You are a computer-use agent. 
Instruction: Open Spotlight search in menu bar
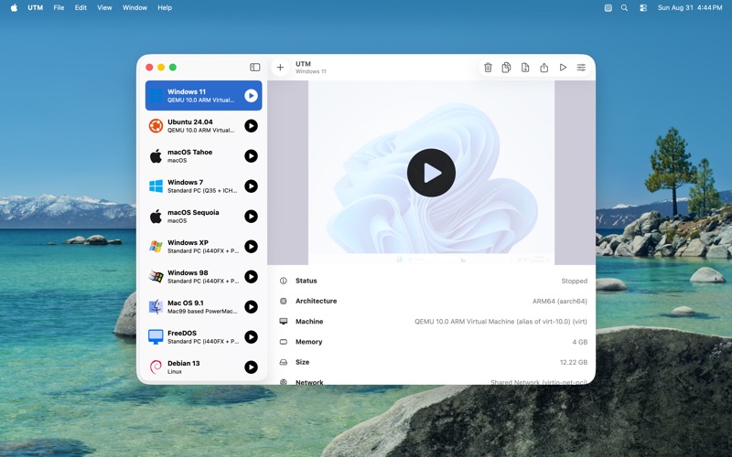[624, 7]
